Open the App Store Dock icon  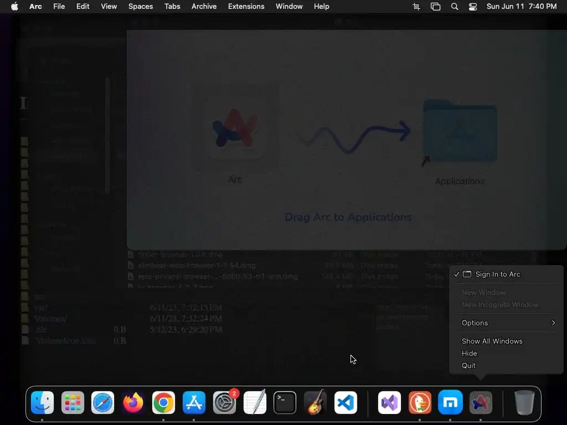[194, 403]
